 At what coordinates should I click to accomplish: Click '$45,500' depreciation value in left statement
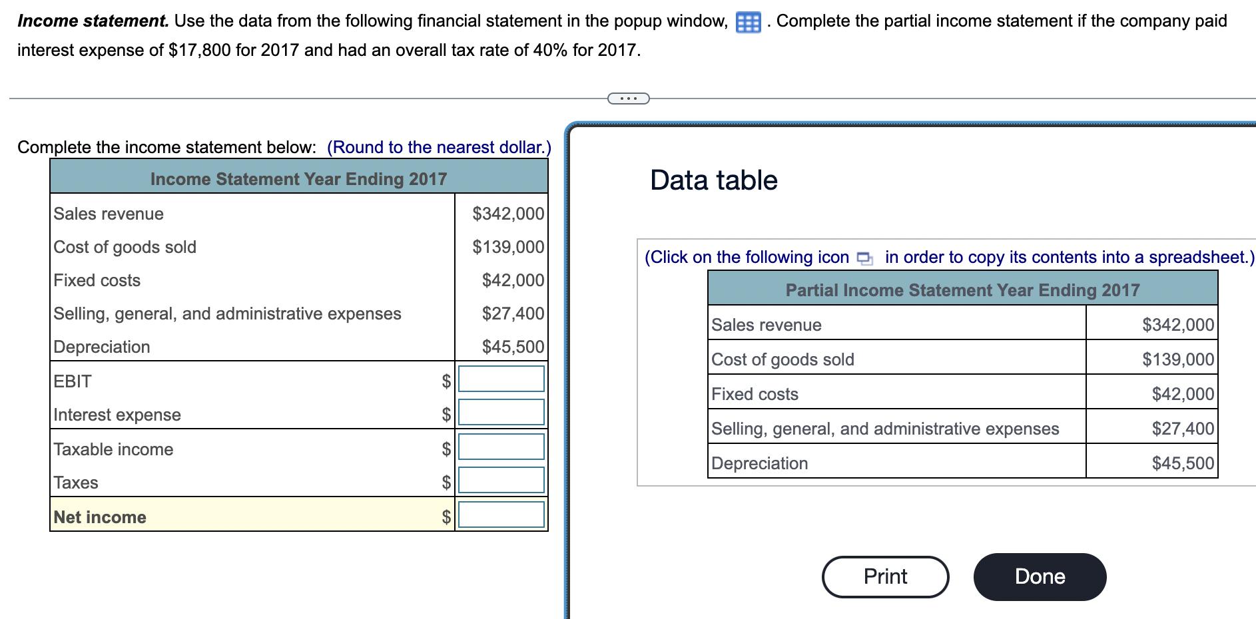(513, 347)
